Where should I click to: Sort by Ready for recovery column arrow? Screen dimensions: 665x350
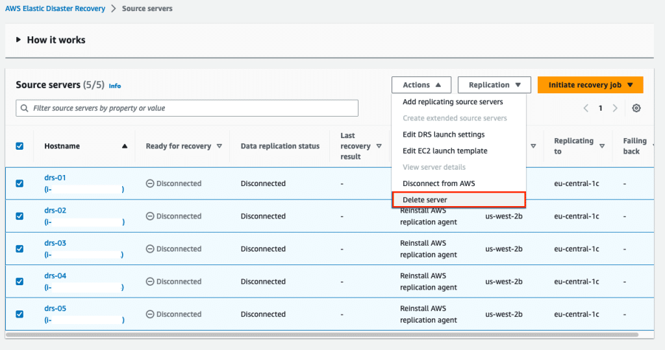tap(220, 146)
